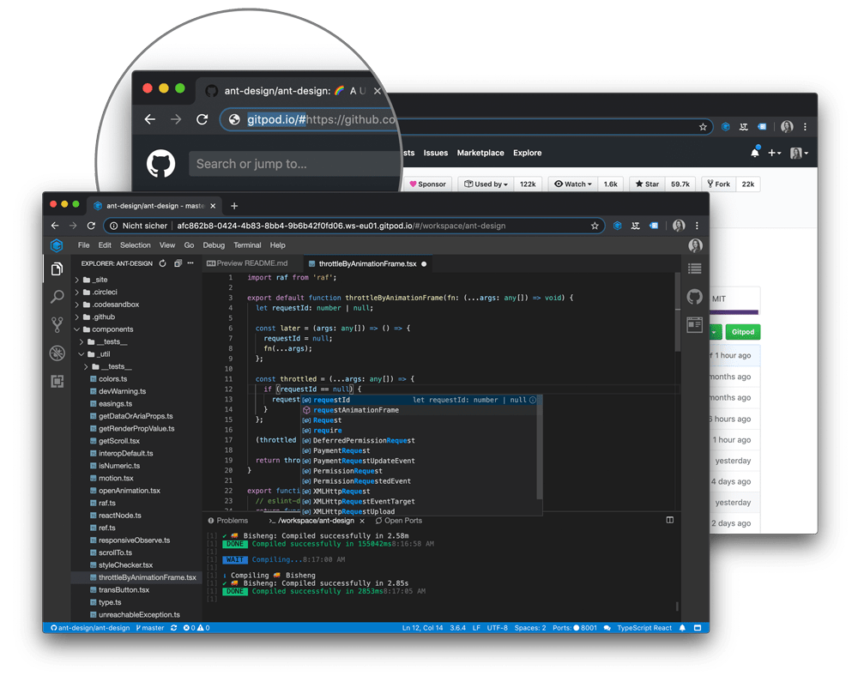Viewport: 858px width, 682px height.
Task: Switch to Problems panel tab
Action: (227, 521)
